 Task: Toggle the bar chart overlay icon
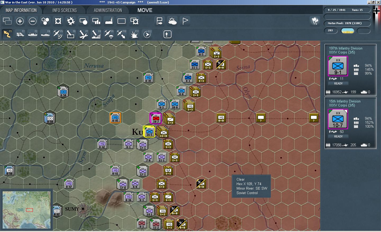click(x=96, y=21)
